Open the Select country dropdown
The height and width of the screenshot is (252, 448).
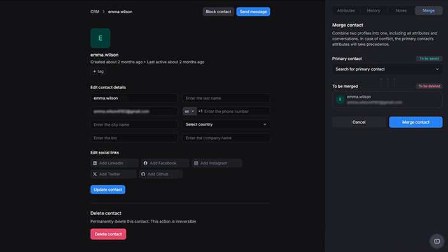click(x=226, y=124)
